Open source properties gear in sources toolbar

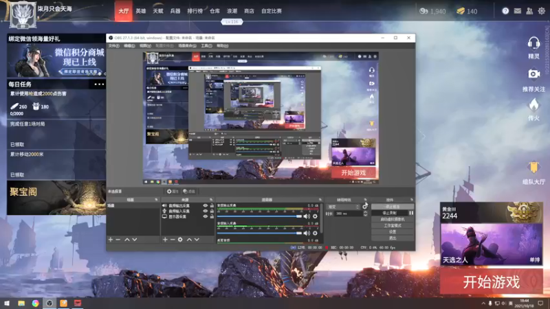[x=180, y=240]
